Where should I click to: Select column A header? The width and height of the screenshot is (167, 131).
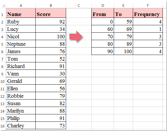point(21,5)
